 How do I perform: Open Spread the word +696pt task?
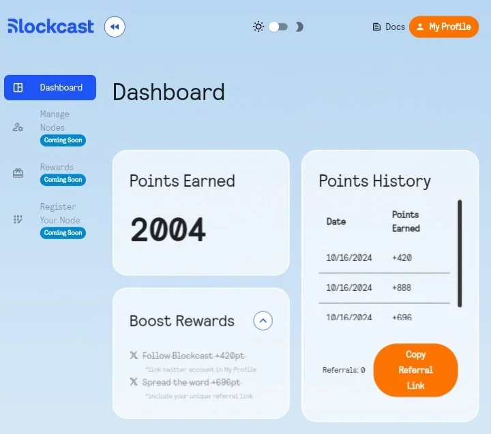pyautogui.click(x=192, y=382)
